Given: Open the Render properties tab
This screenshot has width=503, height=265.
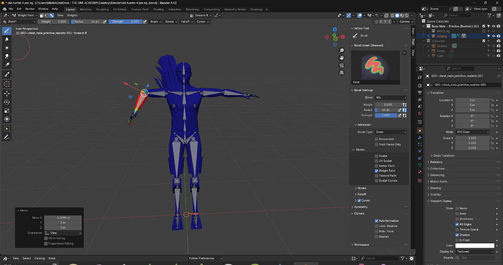Looking at the screenshot, I should point(420,85).
